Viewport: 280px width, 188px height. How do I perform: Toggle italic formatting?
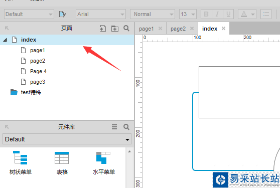pyautogui.click(x=217, y=14)
